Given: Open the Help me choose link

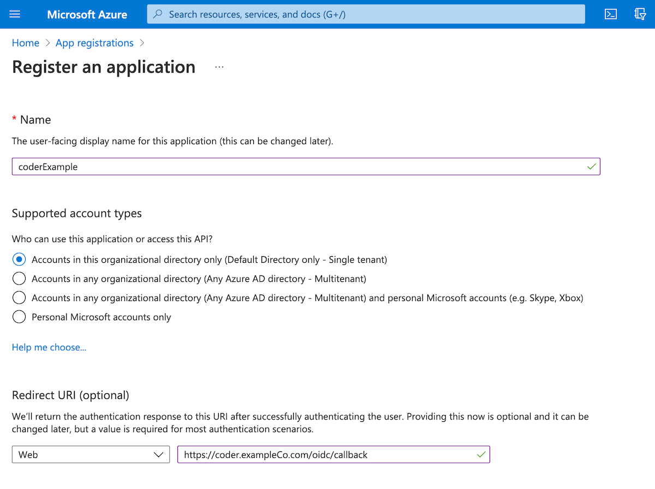Looking at the screenshot, I should (x=49, y=347).
